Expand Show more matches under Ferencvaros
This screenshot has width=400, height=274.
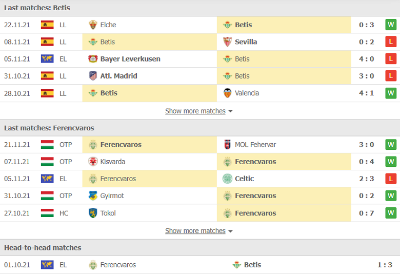(x=195, y=231)
